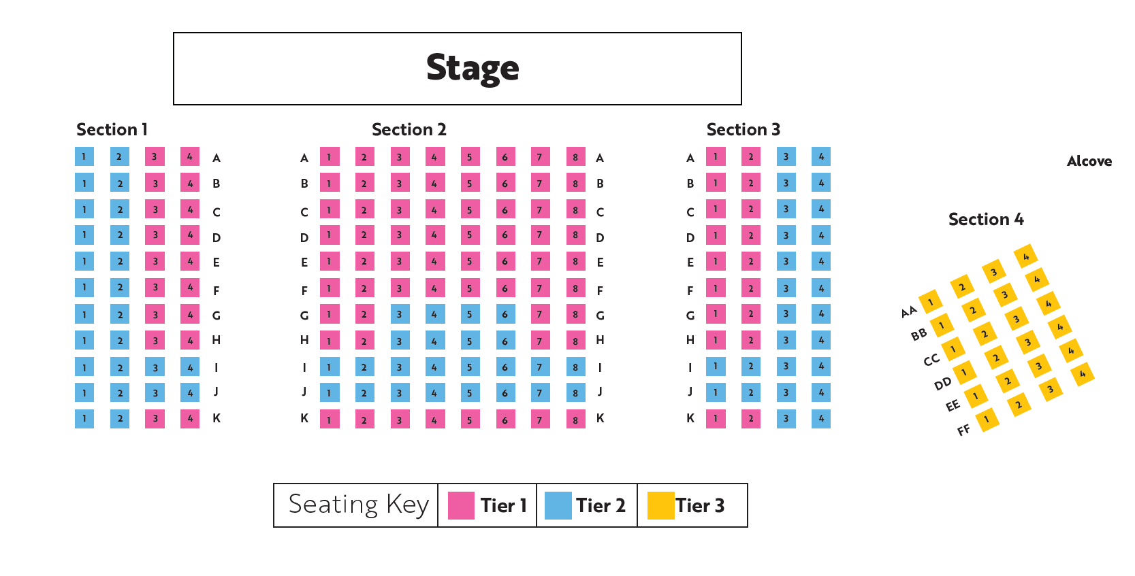
Task: Click the Stage area box
Action: [x=458, y=69]
